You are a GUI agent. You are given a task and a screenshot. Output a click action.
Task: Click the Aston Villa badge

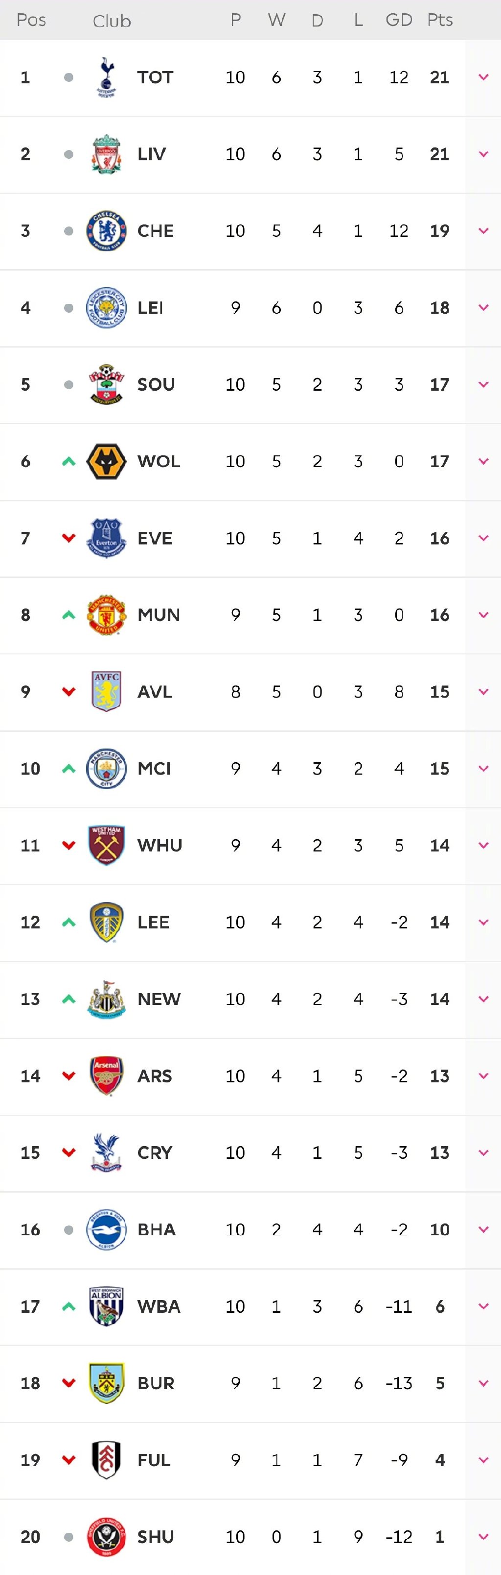[x=106, y=692]
